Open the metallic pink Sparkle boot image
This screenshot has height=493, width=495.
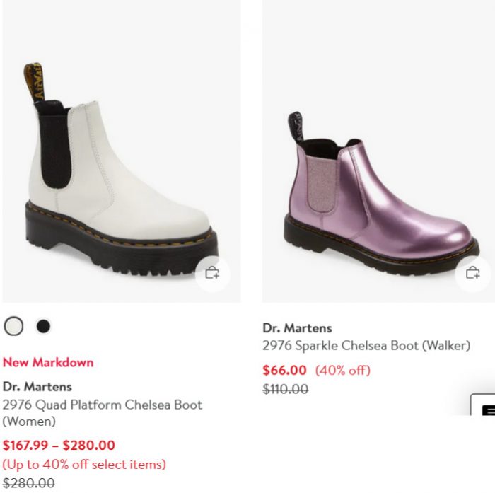coord(378,151)
